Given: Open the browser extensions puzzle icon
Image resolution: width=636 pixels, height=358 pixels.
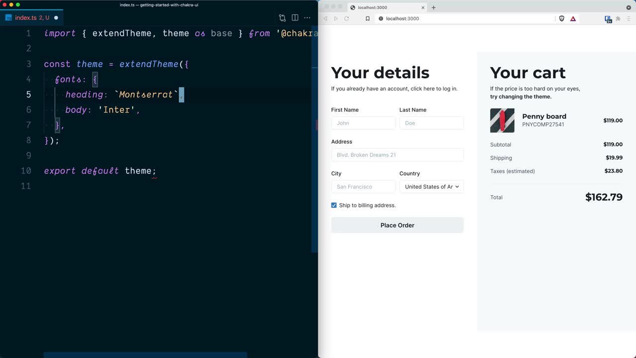Looking at the screenshot, I should (618, 18).
